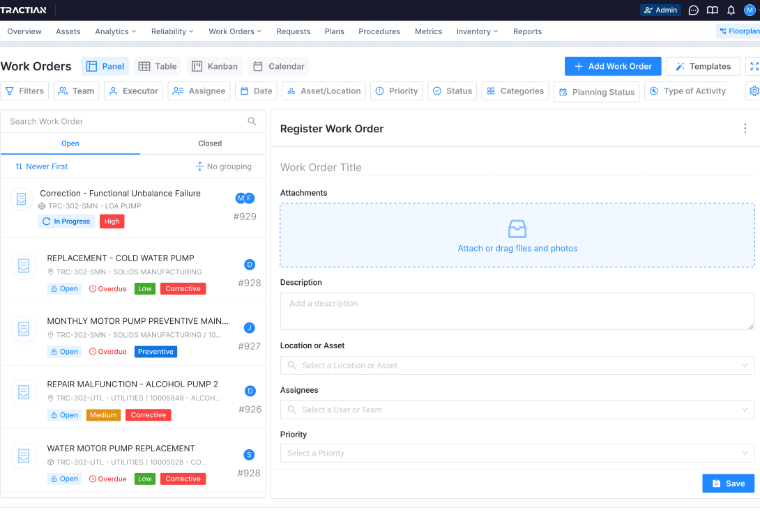Open the documentation book icon
This screenshot has width=760, height=514.
coord(712,10)
